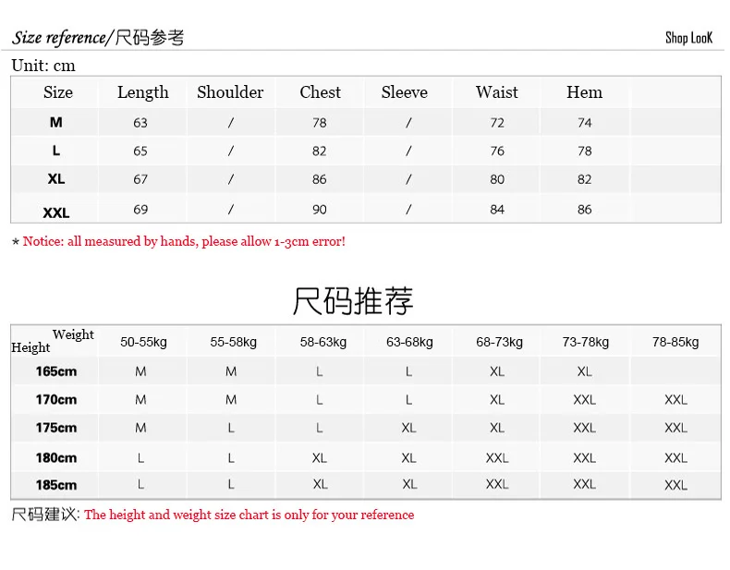730x570 pixels.
Task: Click the 50-55kg weight column header
Action: pyautogui.click(x=143, y=342)
